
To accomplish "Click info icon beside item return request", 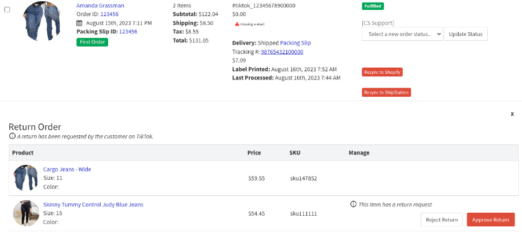I will (353, 204).
